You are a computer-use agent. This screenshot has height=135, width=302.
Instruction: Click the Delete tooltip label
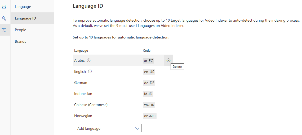[177, 67]
